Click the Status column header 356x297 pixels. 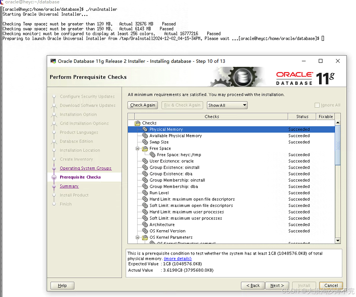pyautogui.click(x=302, y=116)
